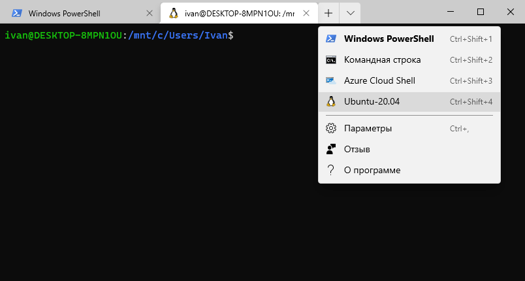Close the ivan@DESKTOP-8MPN1OU Ubuntu tab

tap(306, 13)
